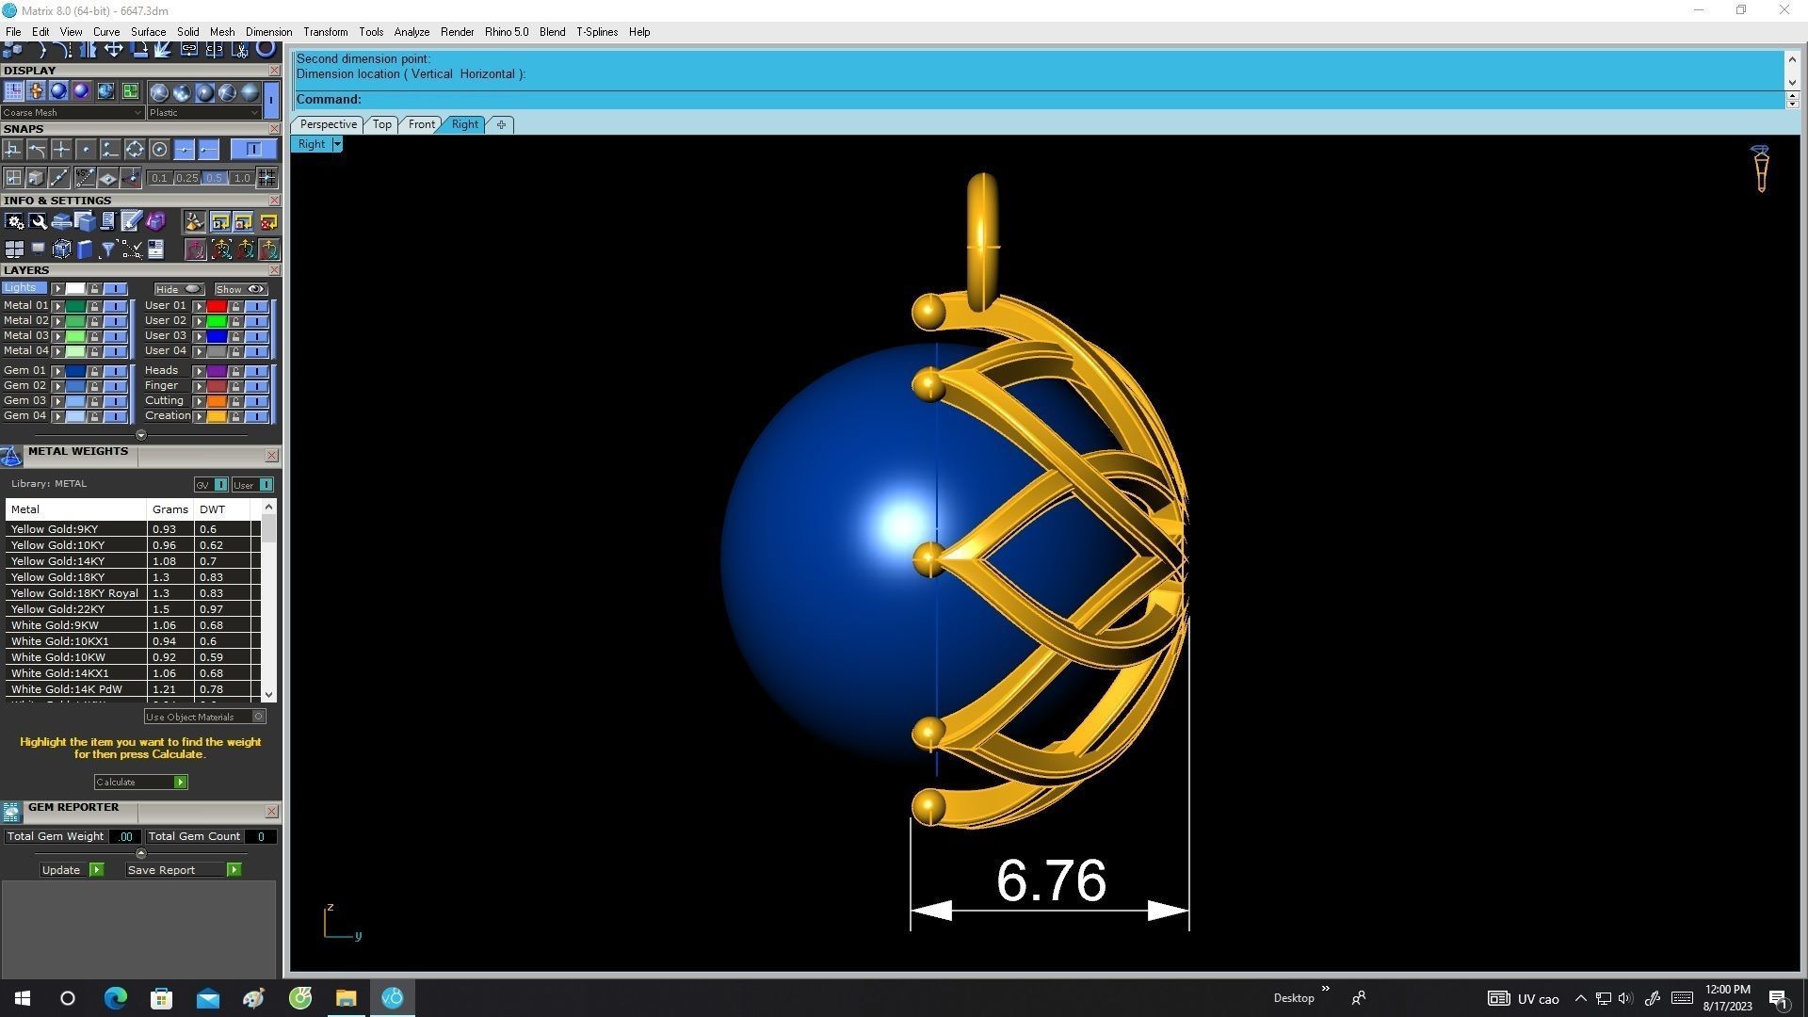The image size is (1808, 1017).
Task: Click the 45 degree angle snap icon
Action: (x=86, y=178)
